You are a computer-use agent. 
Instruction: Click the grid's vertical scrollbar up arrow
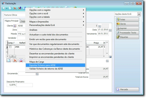pos(107,42)
